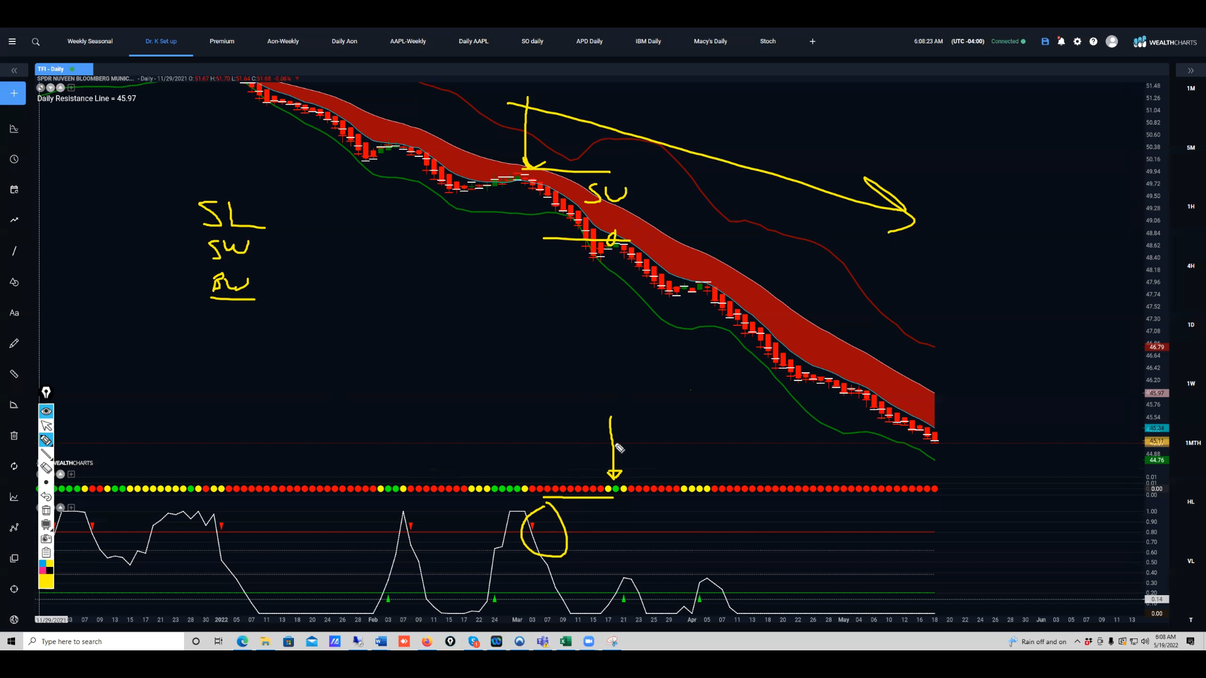Click the Windows taskbar search box

(x=104, y=641)
